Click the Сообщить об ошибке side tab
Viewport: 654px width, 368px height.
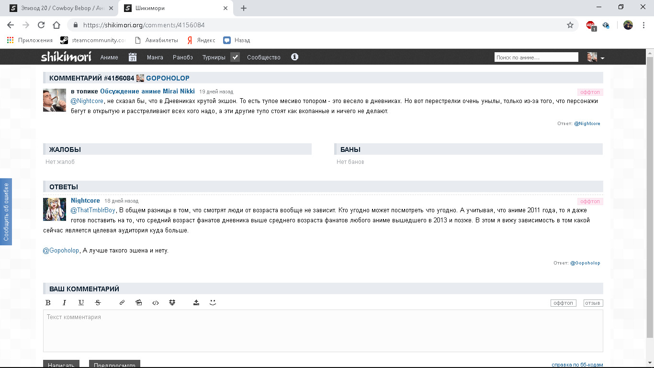coord(6,211)
